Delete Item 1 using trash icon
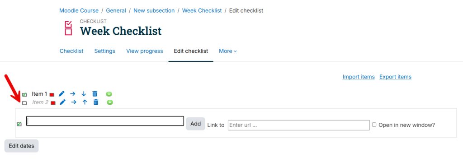 pos(95,94)
